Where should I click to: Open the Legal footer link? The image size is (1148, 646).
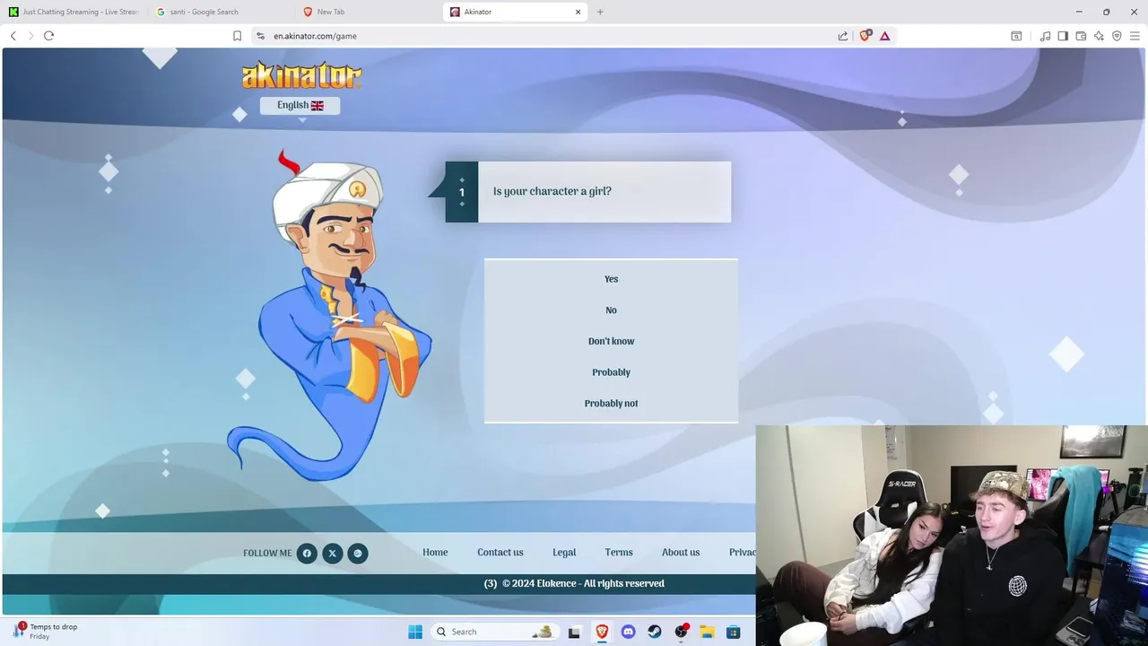pos(564,553)
